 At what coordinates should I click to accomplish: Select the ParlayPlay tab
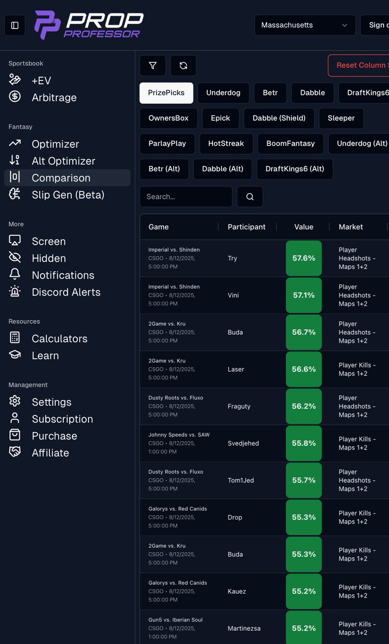(167, 143)
